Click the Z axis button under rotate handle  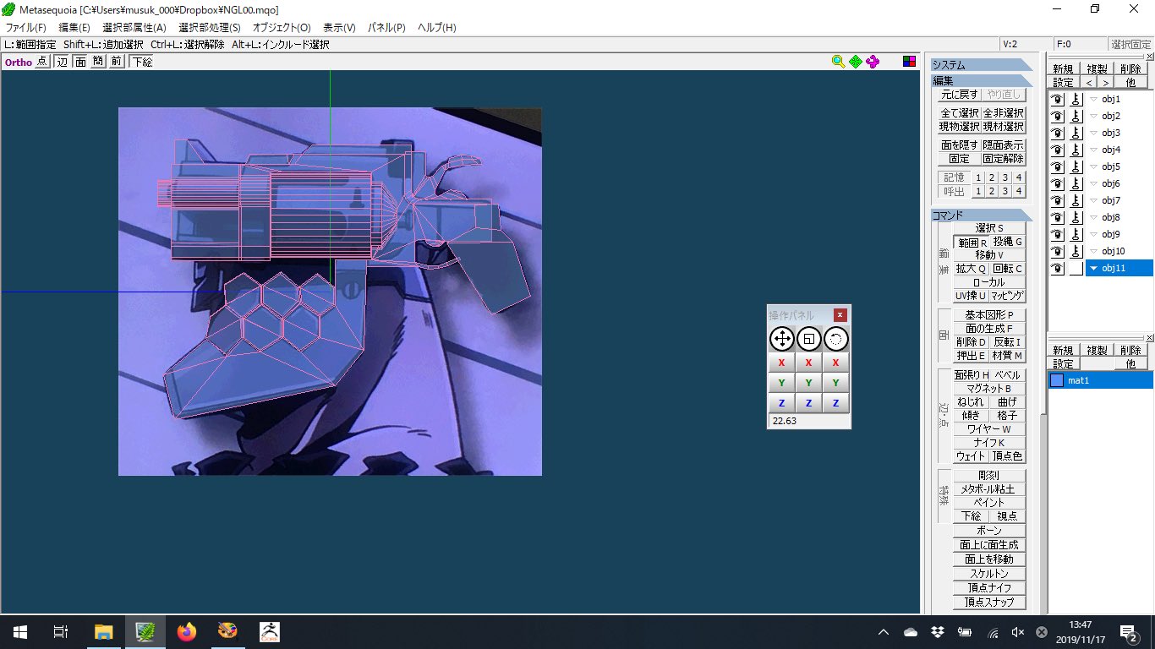[x=836, y=403]
